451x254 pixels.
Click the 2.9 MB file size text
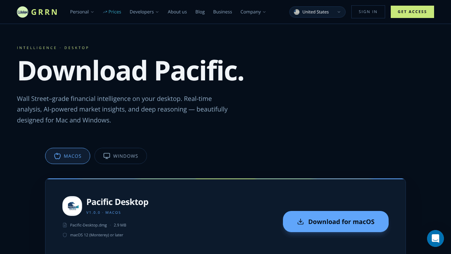point(120,225)
